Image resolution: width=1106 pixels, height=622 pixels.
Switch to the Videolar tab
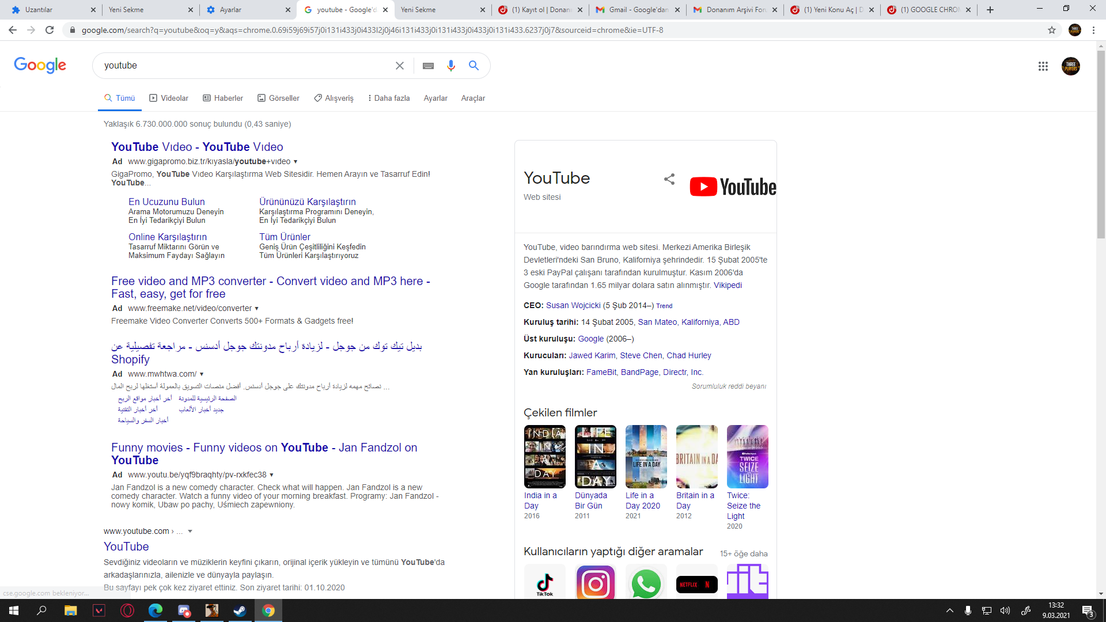point(169,98)
